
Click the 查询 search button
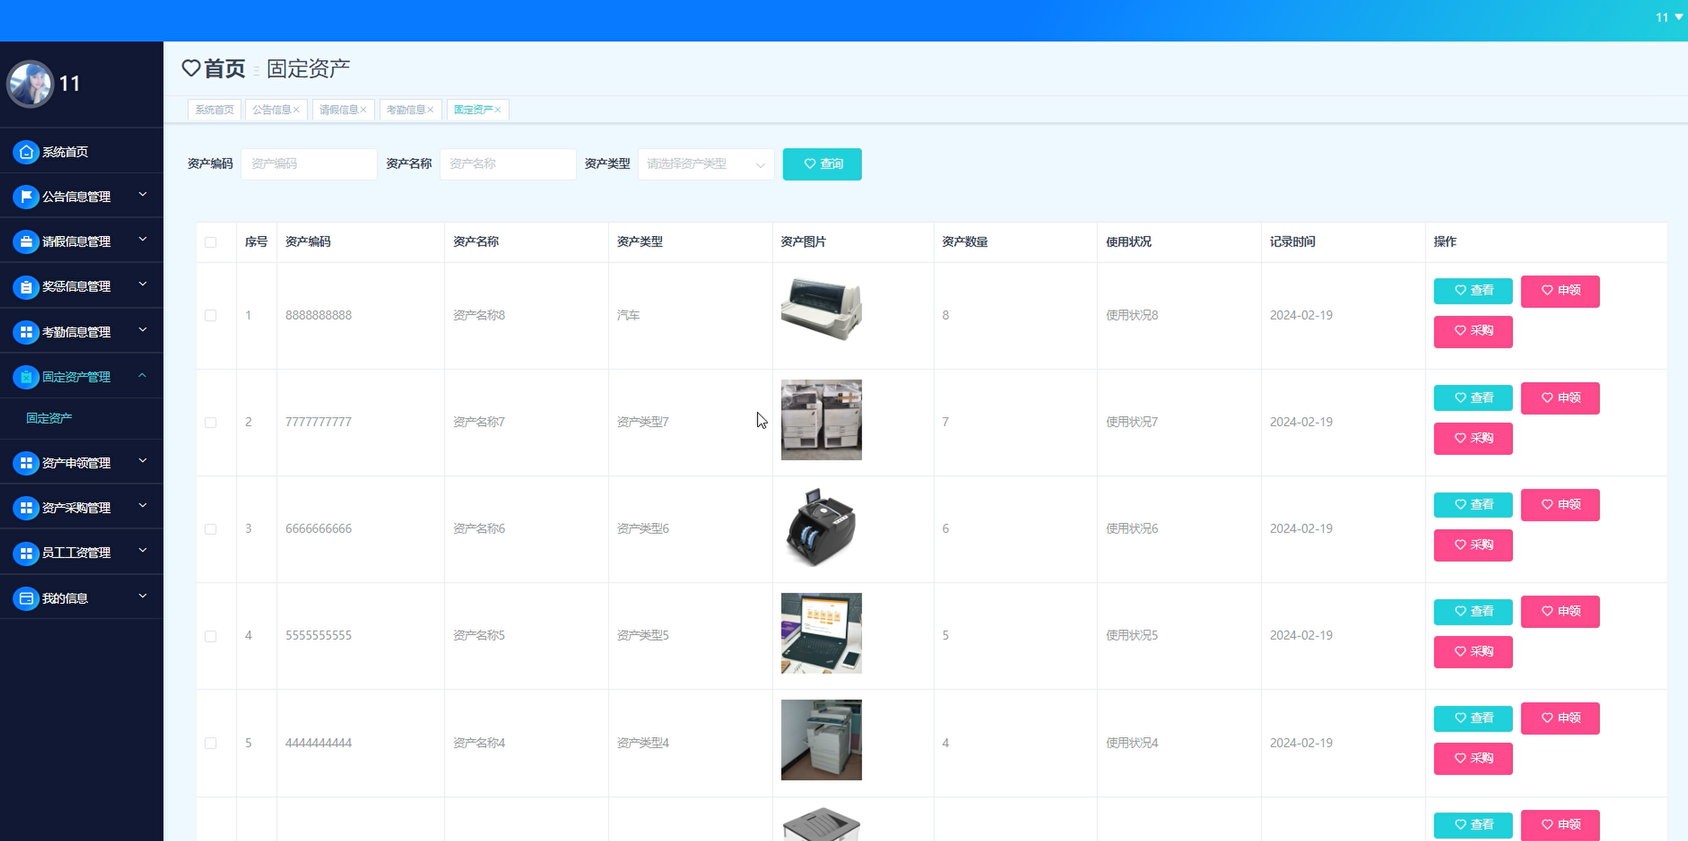click(x=822, y=164)
